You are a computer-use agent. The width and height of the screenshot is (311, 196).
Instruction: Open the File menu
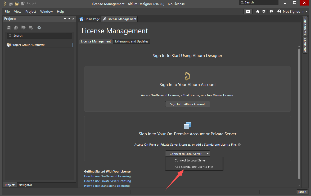(7, 11)
